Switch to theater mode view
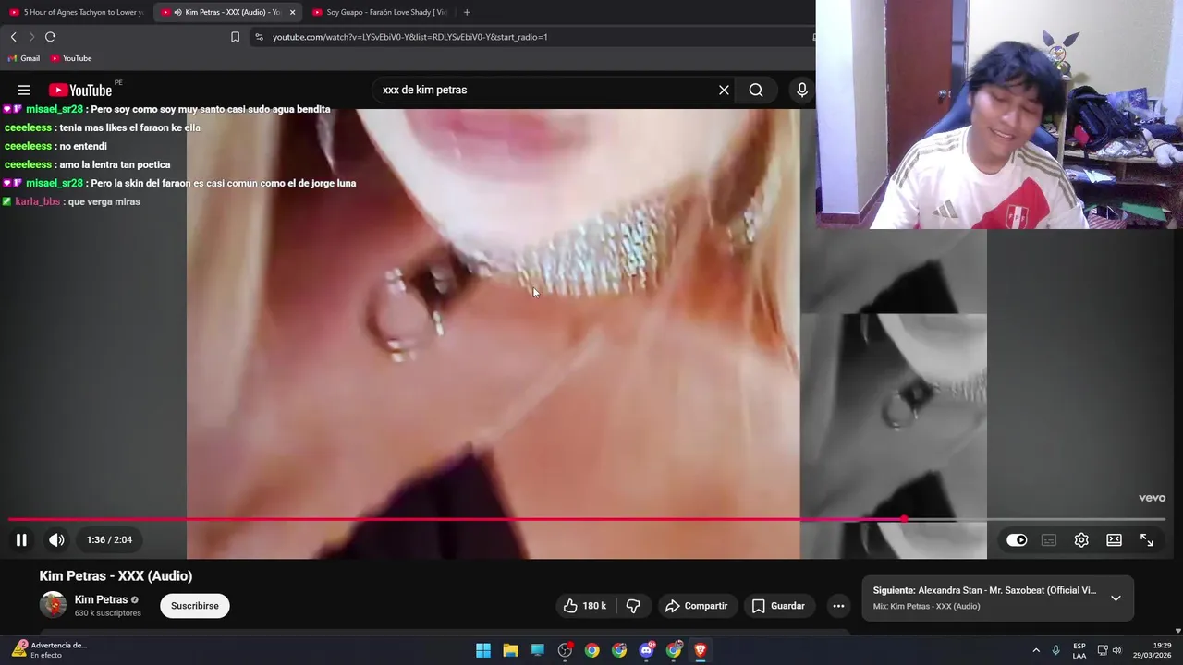Image resolution: width=1183 pixels, height=665 pixels. pyautogui.click(x=1114, y=540)
